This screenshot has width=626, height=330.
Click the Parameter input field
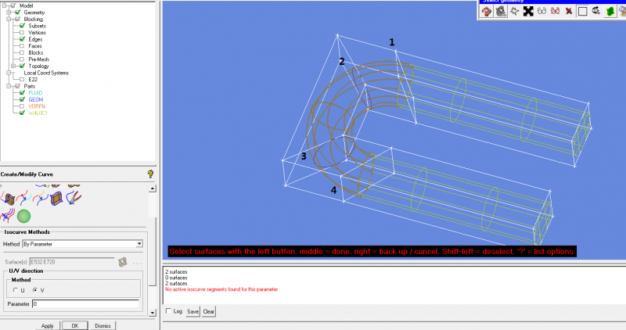[x=85, y=303]
